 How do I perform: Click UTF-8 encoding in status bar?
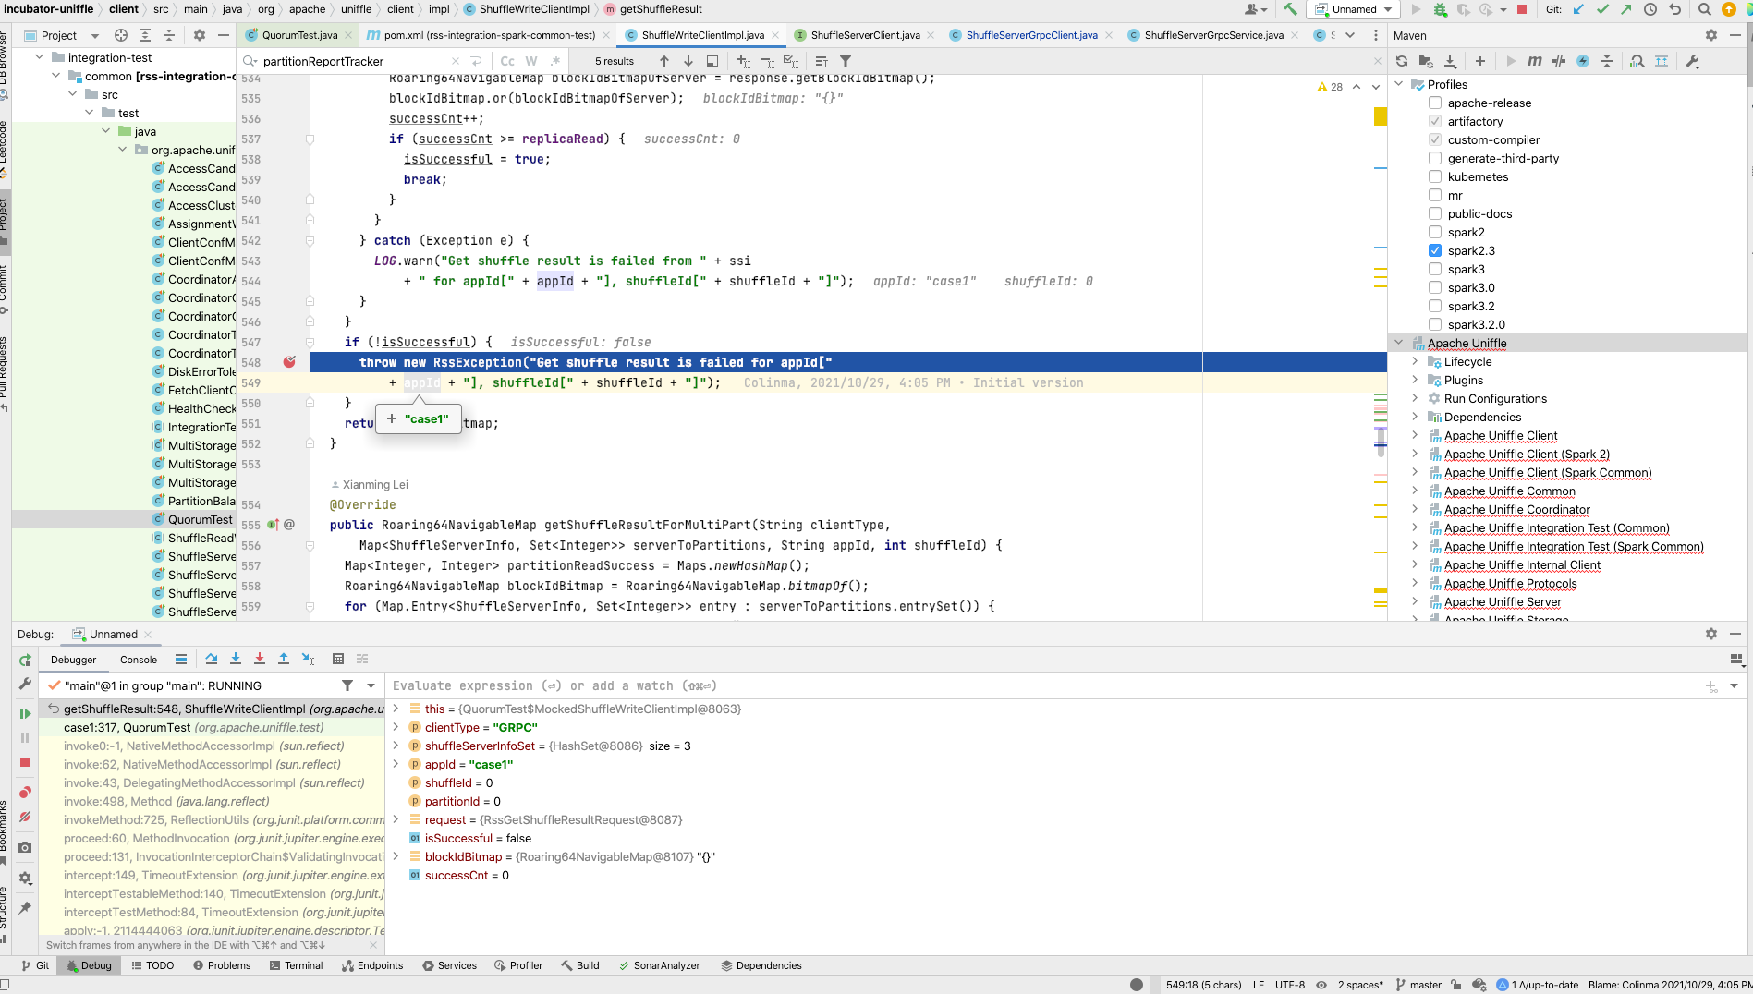tap(1290, 985)
